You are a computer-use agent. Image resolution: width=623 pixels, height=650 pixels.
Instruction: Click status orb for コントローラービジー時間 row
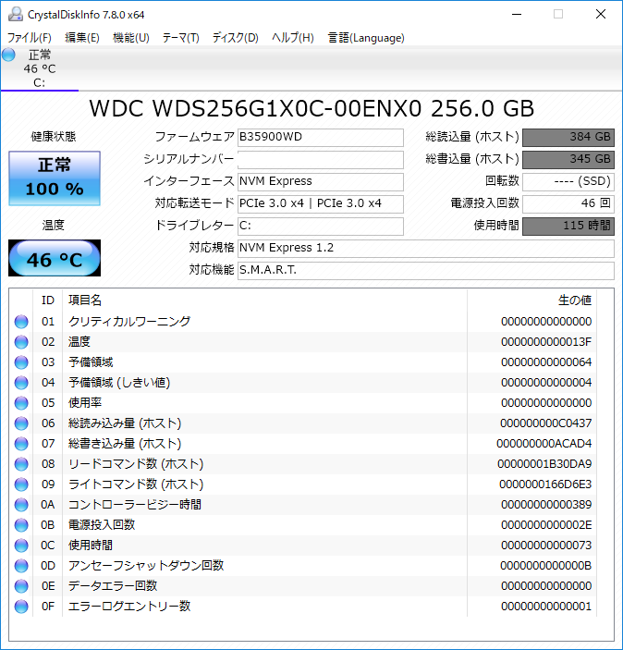(21, 505)
